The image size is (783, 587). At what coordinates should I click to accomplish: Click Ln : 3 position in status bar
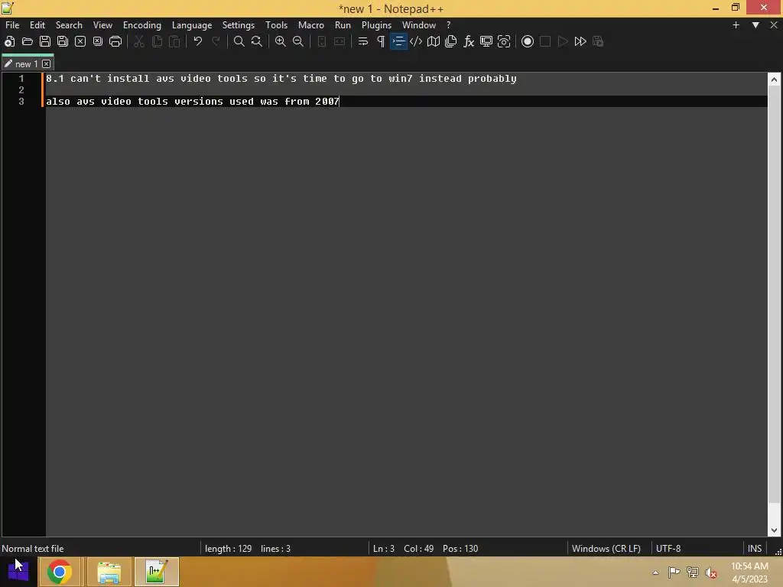tap(384, 549)
